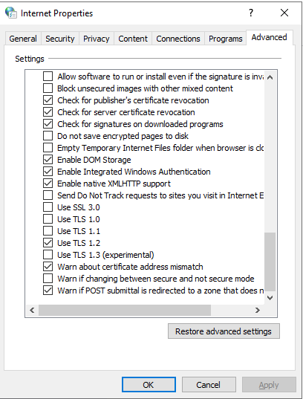The image size is (303, 399).
Task: Click the vertical scrollbar thumb
Action: click(x=270, y=262)
